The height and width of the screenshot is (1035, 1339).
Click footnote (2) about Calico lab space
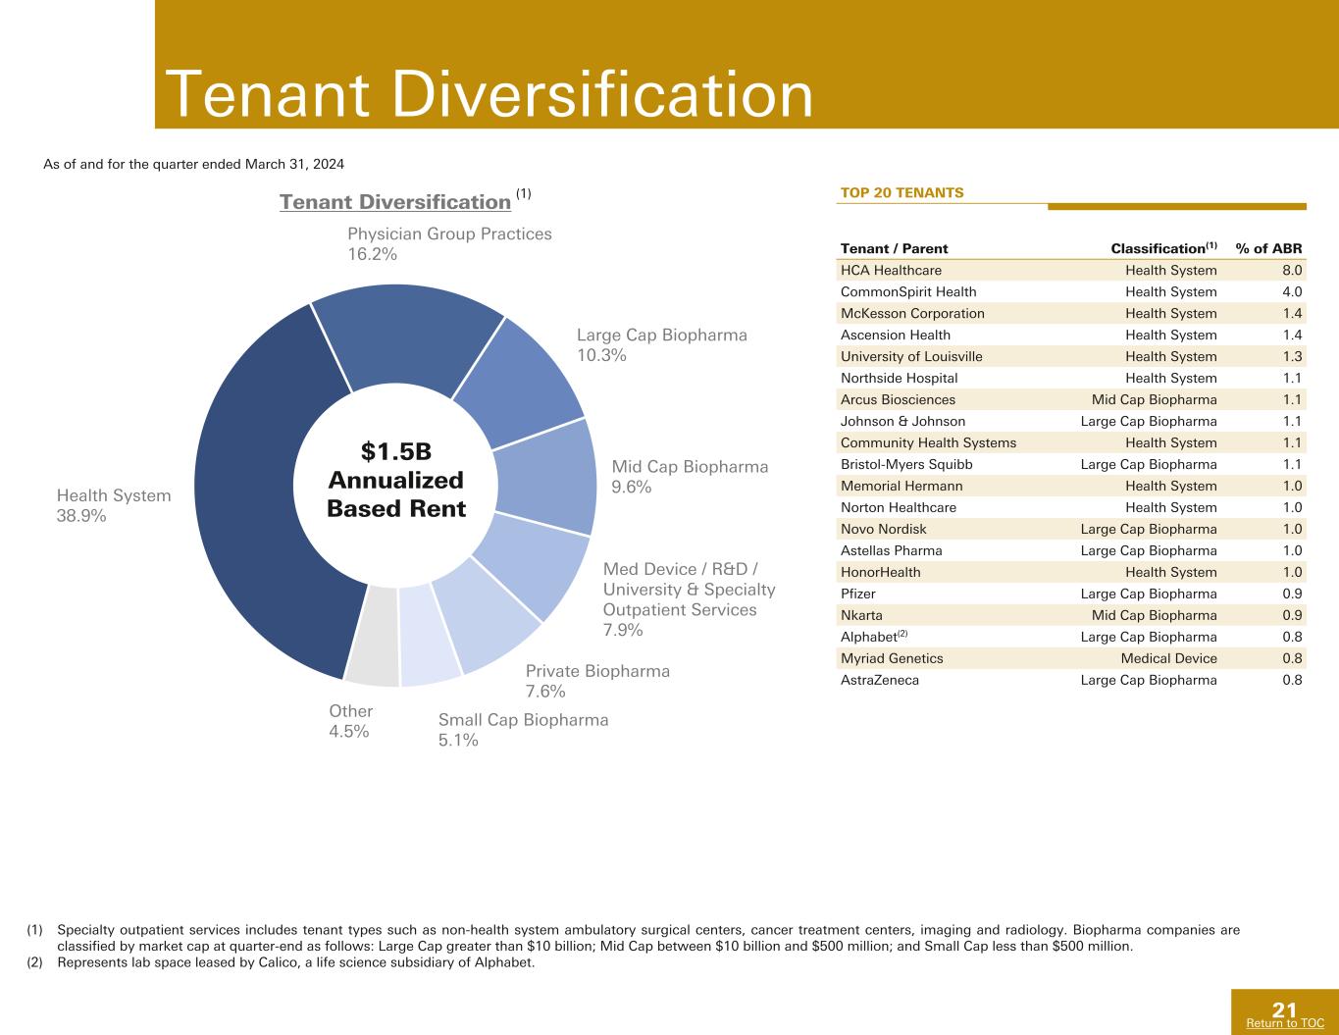(281, 962)
